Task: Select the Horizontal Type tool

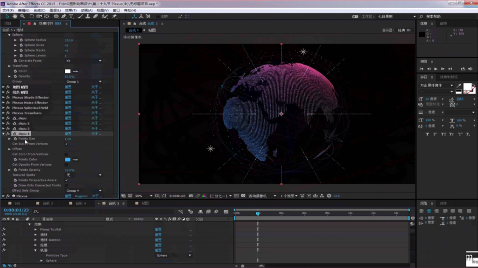Action: (x=71, y=16)
